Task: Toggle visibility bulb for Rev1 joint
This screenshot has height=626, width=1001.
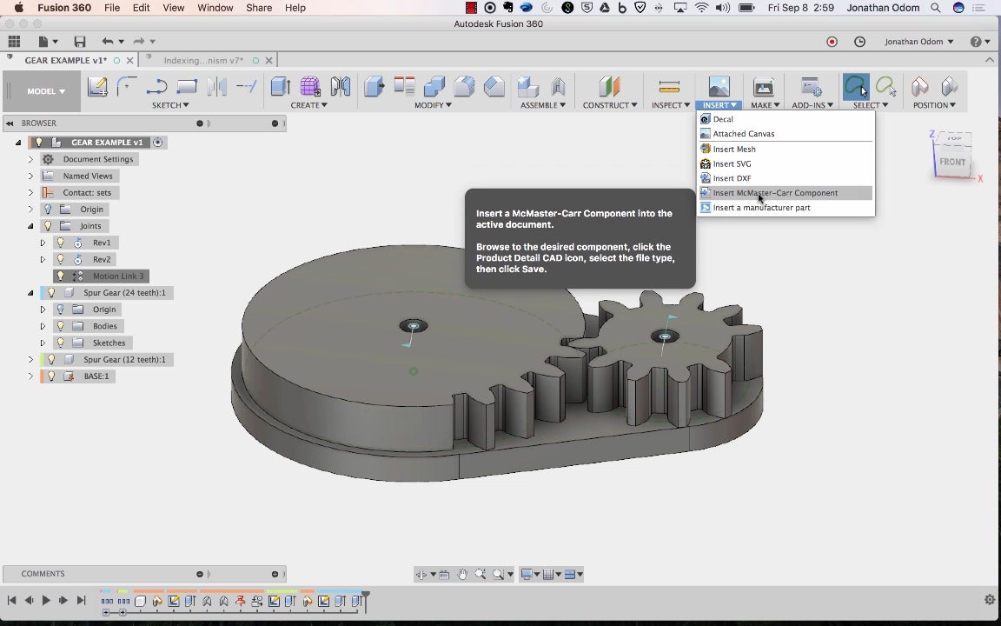Action: [x=61, y=243]
